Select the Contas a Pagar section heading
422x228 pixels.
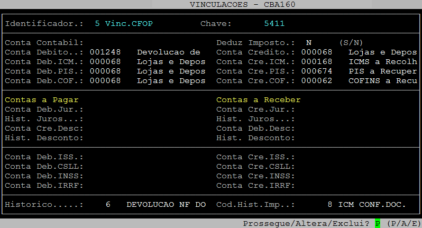(x=45, y=99)
